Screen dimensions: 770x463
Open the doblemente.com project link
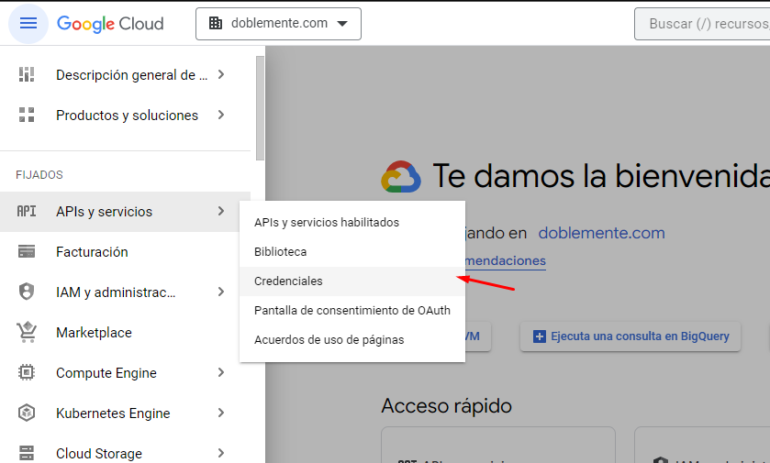tap(601, 233)
